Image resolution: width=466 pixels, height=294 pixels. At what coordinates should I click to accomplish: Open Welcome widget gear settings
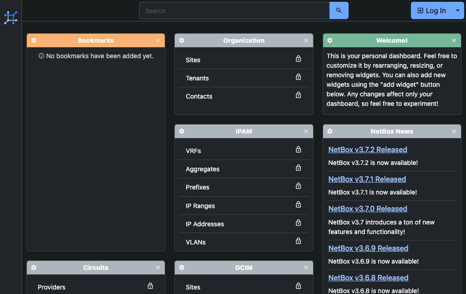(330, 40)
